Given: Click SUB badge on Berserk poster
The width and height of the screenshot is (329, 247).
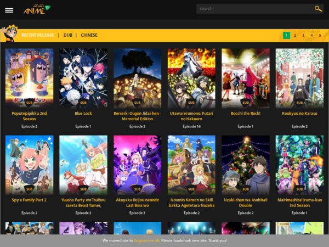Looking at the screenshot, I should pyautogui.click(x=138, y=103).
